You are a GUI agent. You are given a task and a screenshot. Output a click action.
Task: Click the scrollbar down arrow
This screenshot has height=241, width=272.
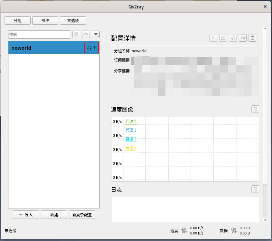pos(265,220)
